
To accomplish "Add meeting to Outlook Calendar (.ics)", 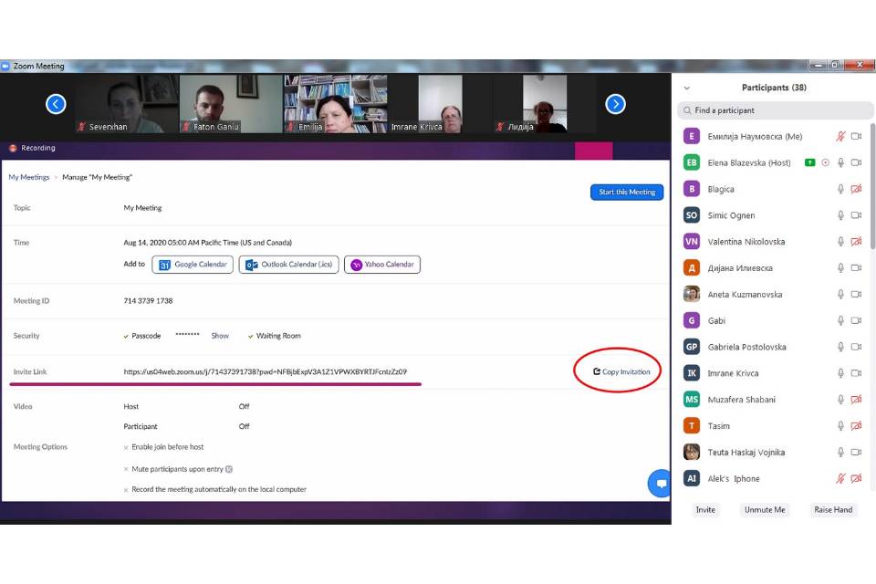I will 289,265.
